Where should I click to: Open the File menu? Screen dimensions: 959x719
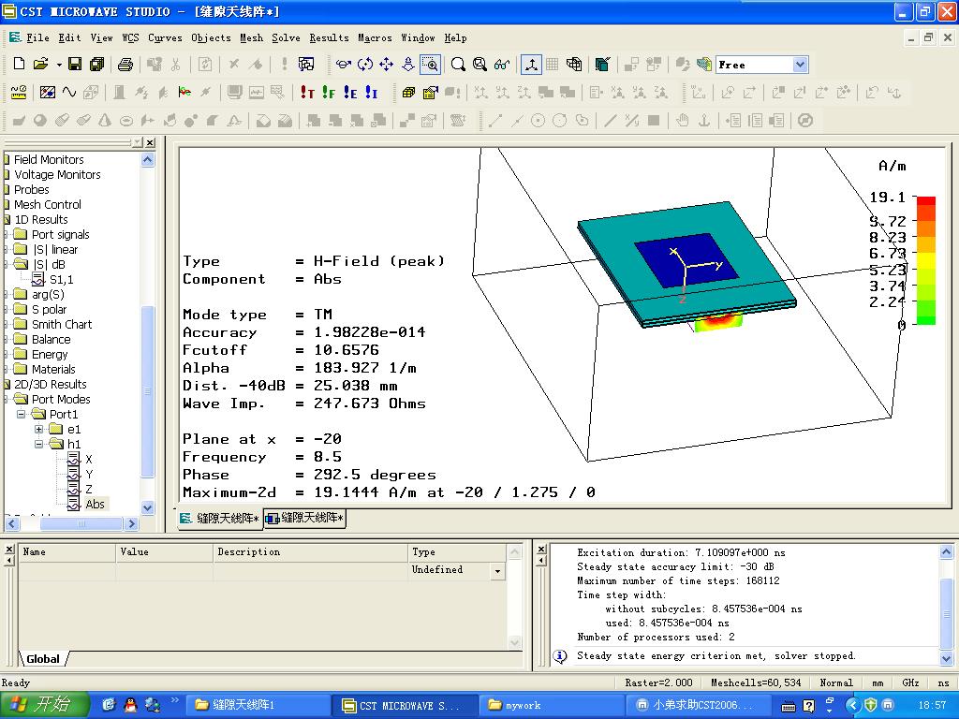pyautogui.click(x=37, y=37)
